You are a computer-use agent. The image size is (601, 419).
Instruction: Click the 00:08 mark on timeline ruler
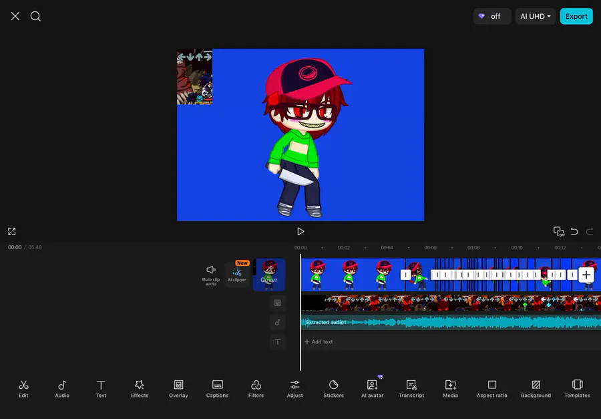coord(473,247)
